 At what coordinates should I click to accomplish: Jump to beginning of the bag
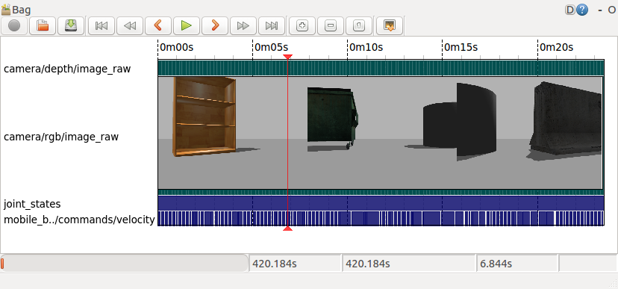pos(102,26)
